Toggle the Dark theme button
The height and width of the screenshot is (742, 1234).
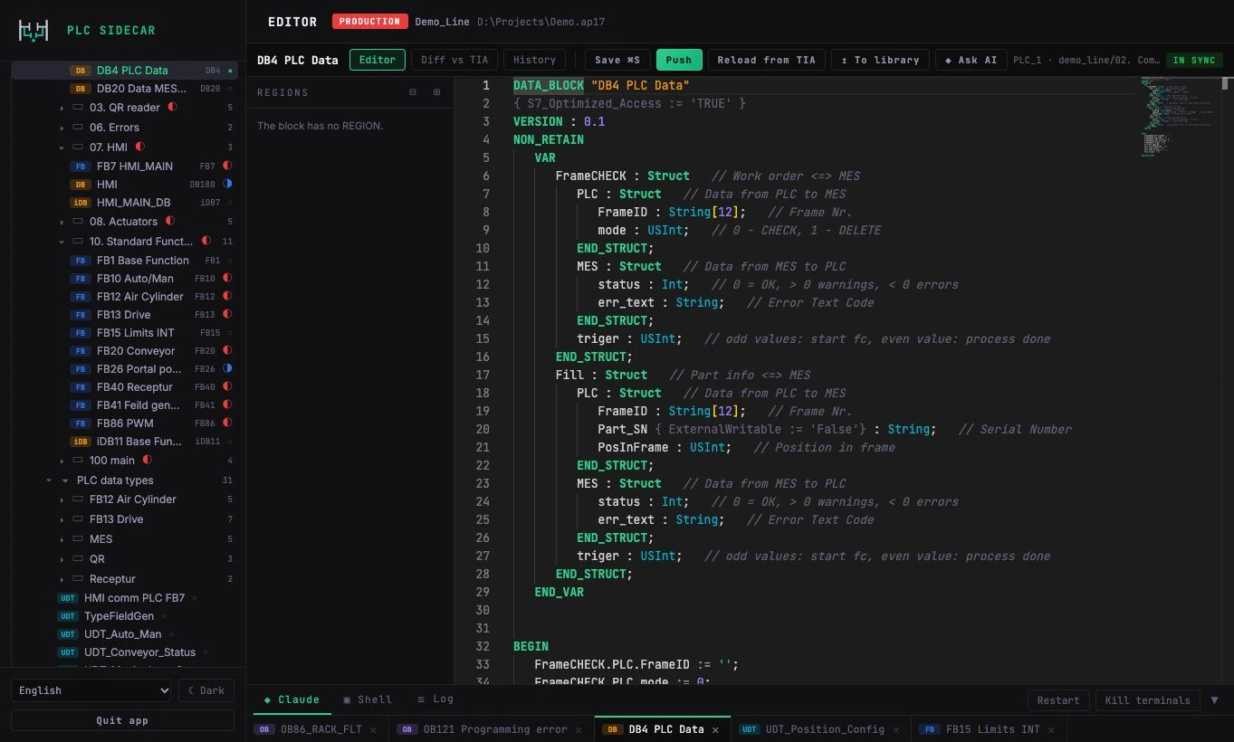[x=206, y=690]
